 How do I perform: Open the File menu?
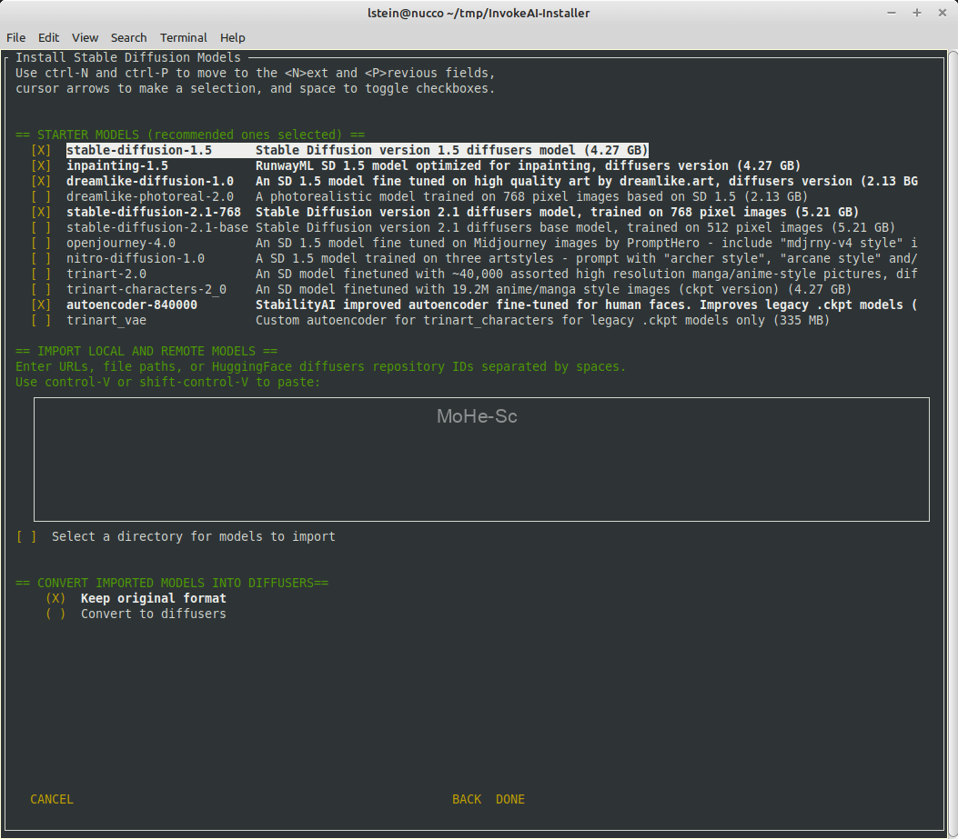tap(16, 37)
